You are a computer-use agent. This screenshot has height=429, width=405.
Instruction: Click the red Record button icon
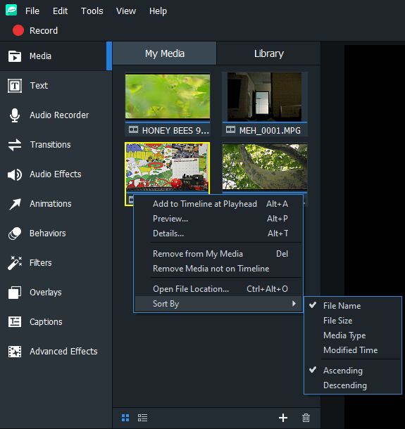tap(18, 30)
